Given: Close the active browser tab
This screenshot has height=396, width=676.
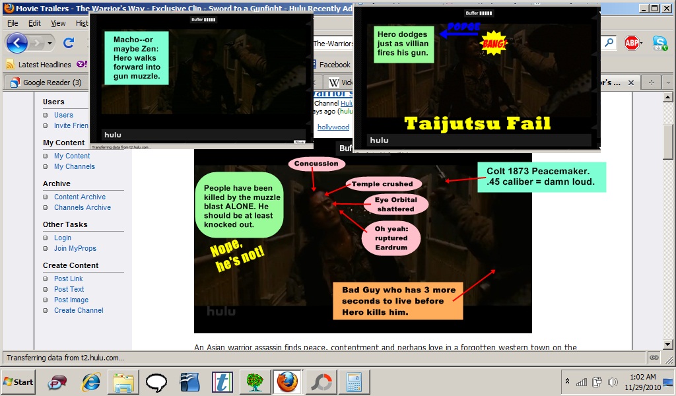Looking at the screenshot, I should (630, 82).
